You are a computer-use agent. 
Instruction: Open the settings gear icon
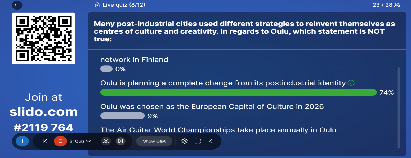[185, 141]
